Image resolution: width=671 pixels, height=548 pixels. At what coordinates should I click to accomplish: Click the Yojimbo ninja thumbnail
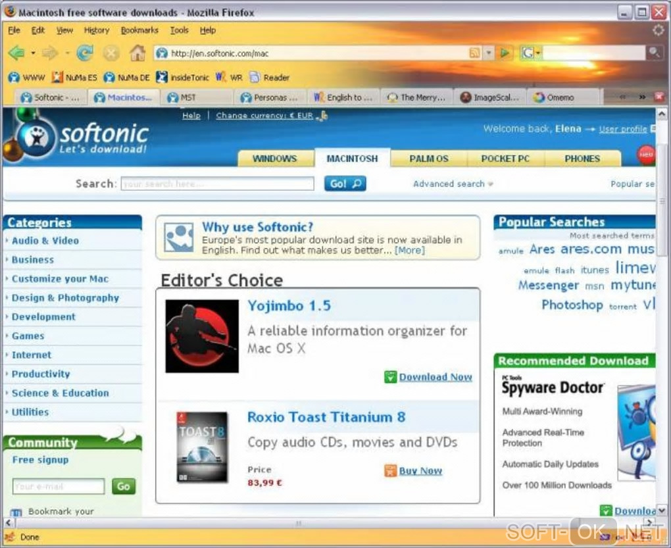[202, 336]
